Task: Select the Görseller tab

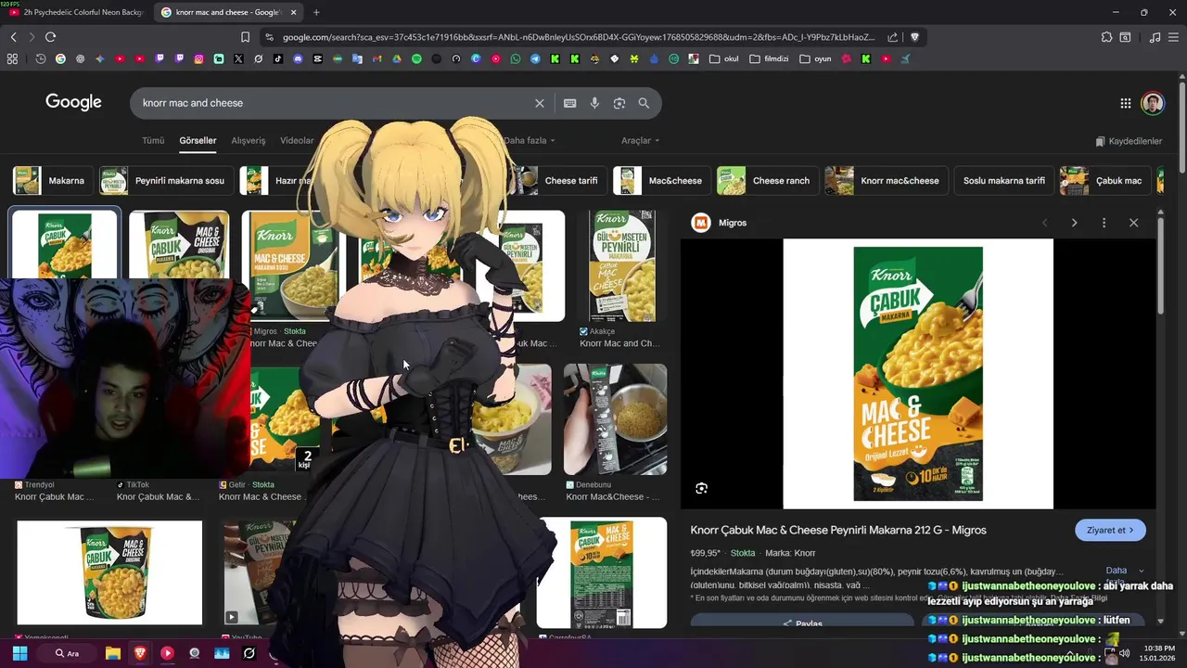Action: [x=198, y=141]
